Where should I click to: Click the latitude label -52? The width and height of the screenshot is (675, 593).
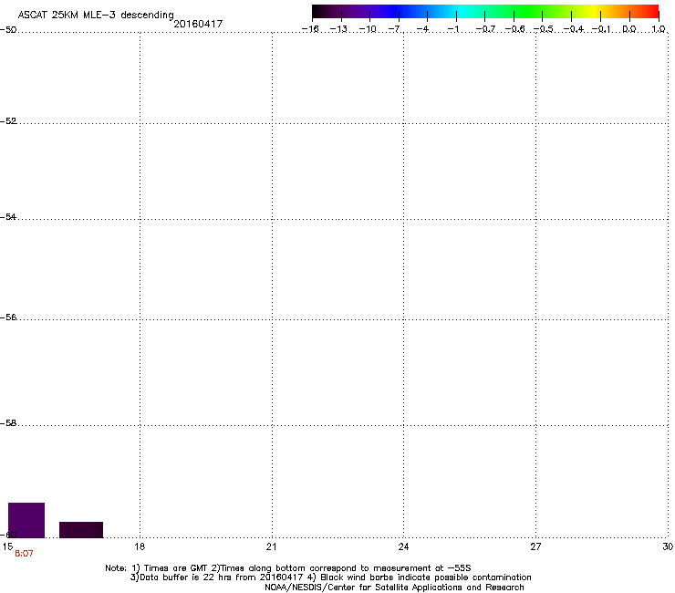(8, 121)
